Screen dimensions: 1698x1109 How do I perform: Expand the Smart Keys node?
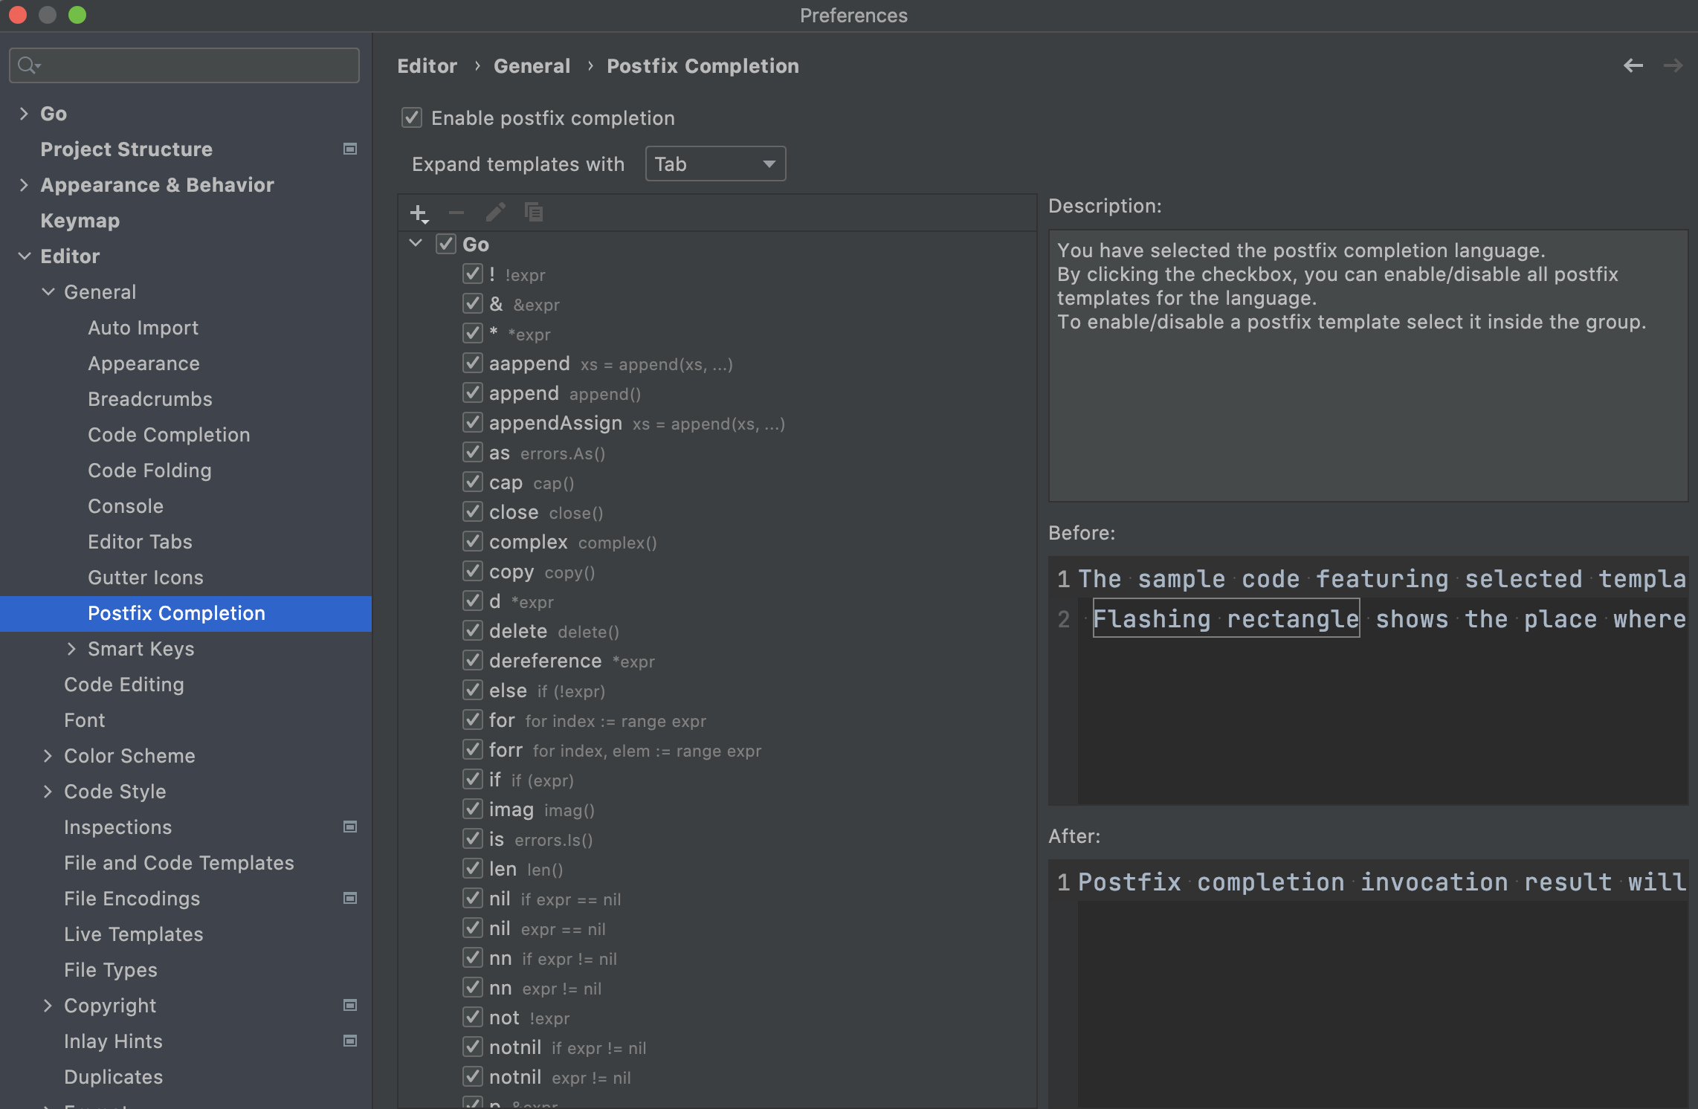tap(71, 649)
